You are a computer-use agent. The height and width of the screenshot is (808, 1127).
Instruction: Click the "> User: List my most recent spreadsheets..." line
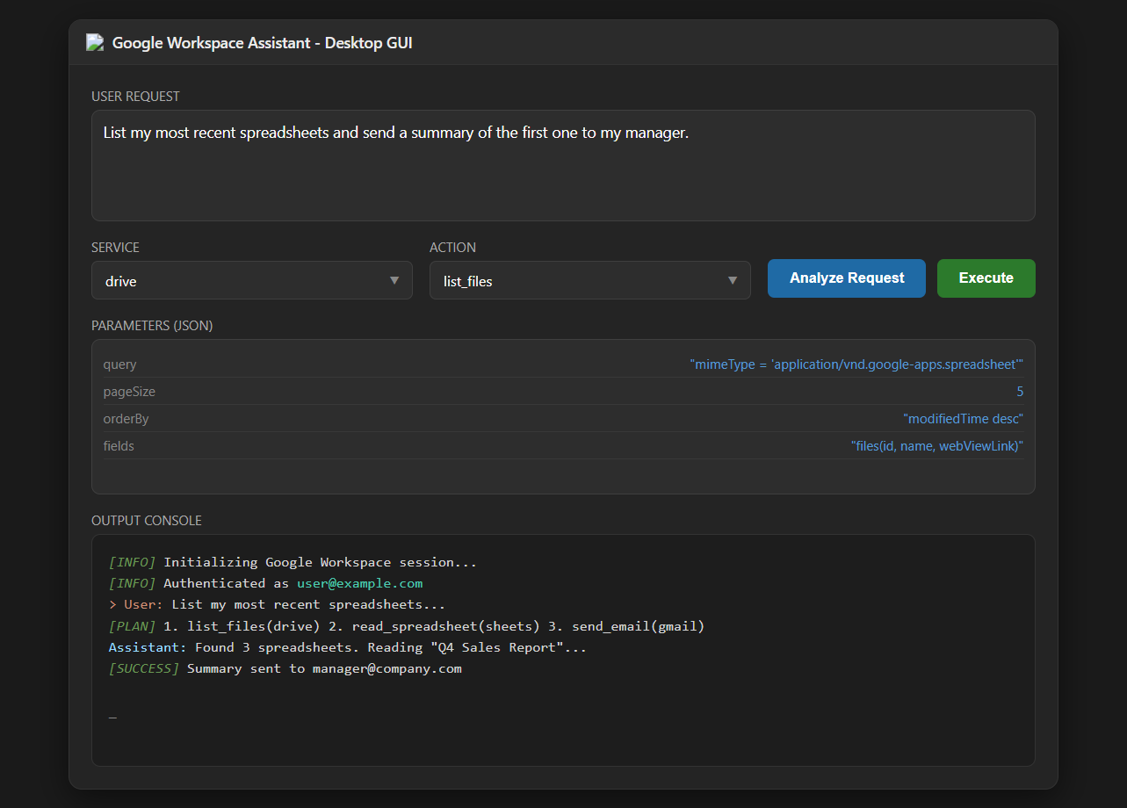tap(277, 604)
